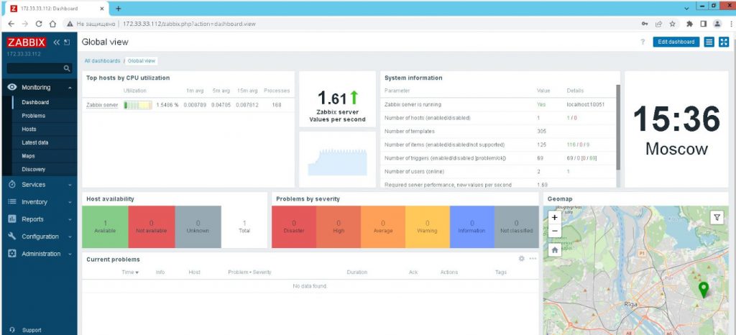Open the All dashboards breadcrumb link
The height and width of the screenshot is (335, 736).
coord(102,61)
